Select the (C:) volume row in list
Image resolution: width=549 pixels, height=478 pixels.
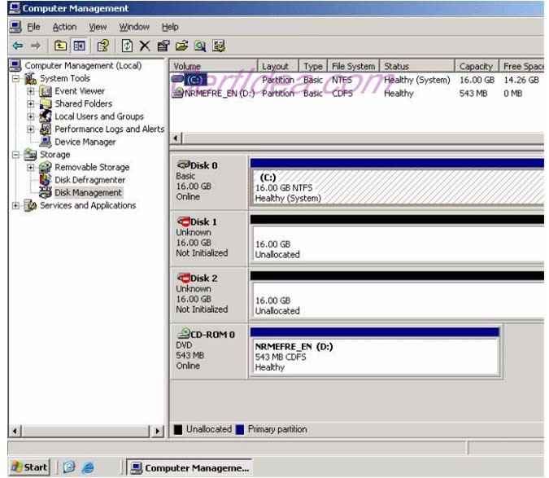356,81
